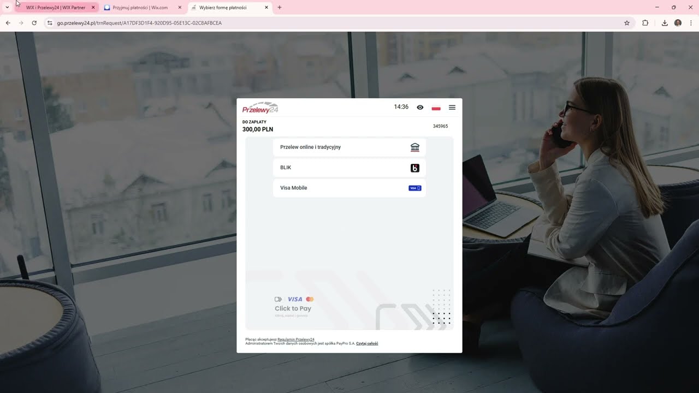Open the Polish flag language selector
Image resolution: width=699 pixels, height=393 pixels.
click(x=436, y=108)
